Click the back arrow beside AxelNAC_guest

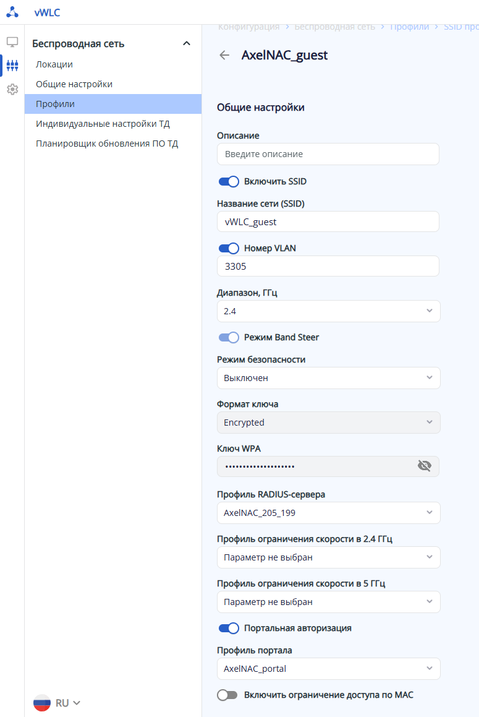point(224,55)
